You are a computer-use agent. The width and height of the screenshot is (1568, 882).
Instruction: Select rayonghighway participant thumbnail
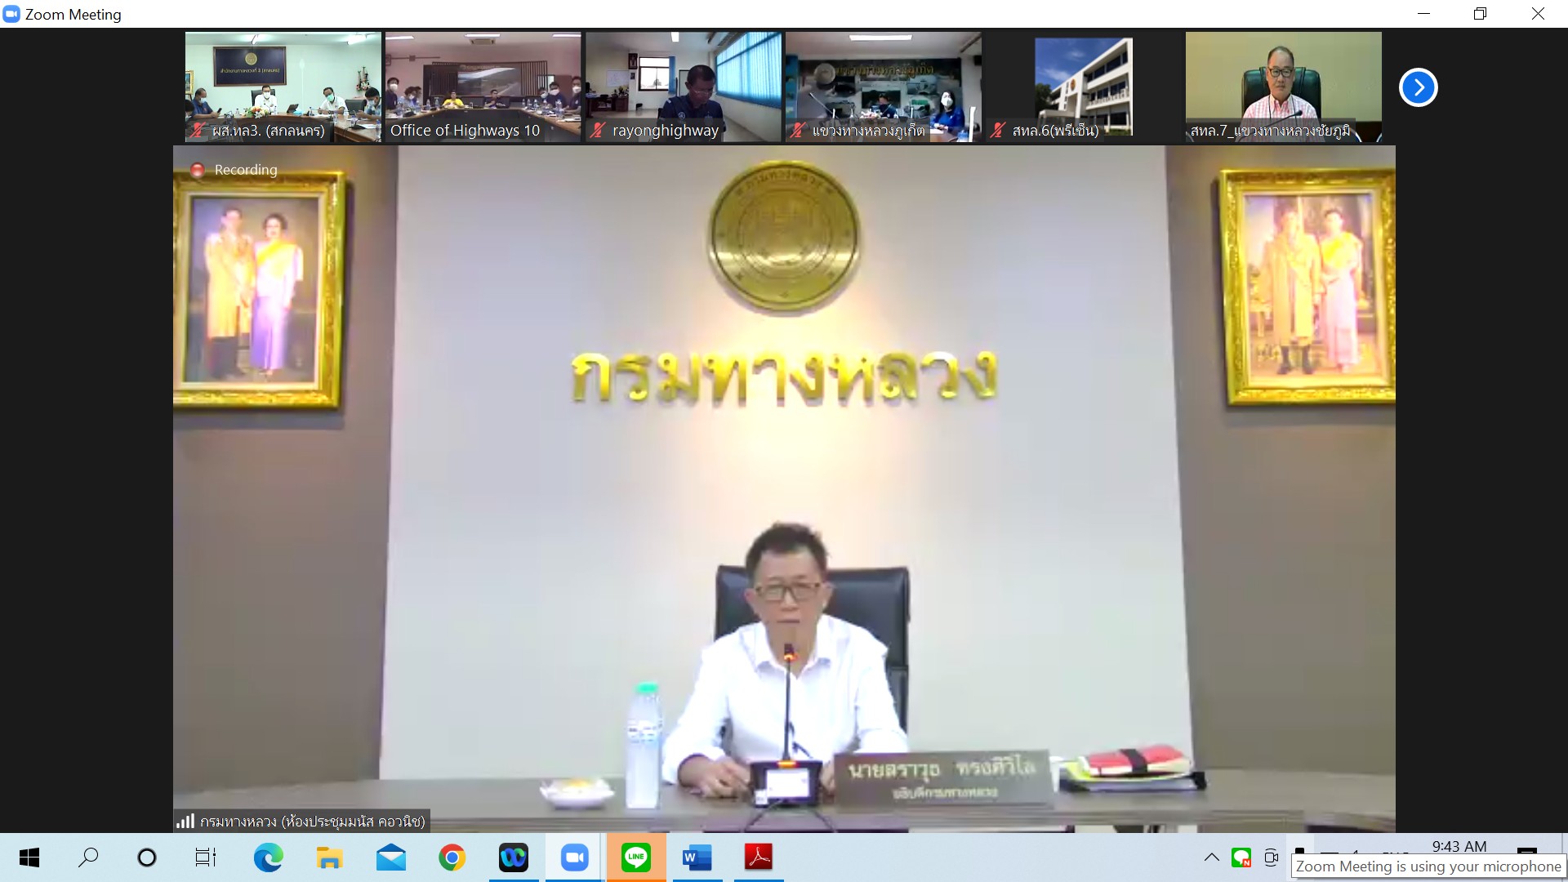683,87
